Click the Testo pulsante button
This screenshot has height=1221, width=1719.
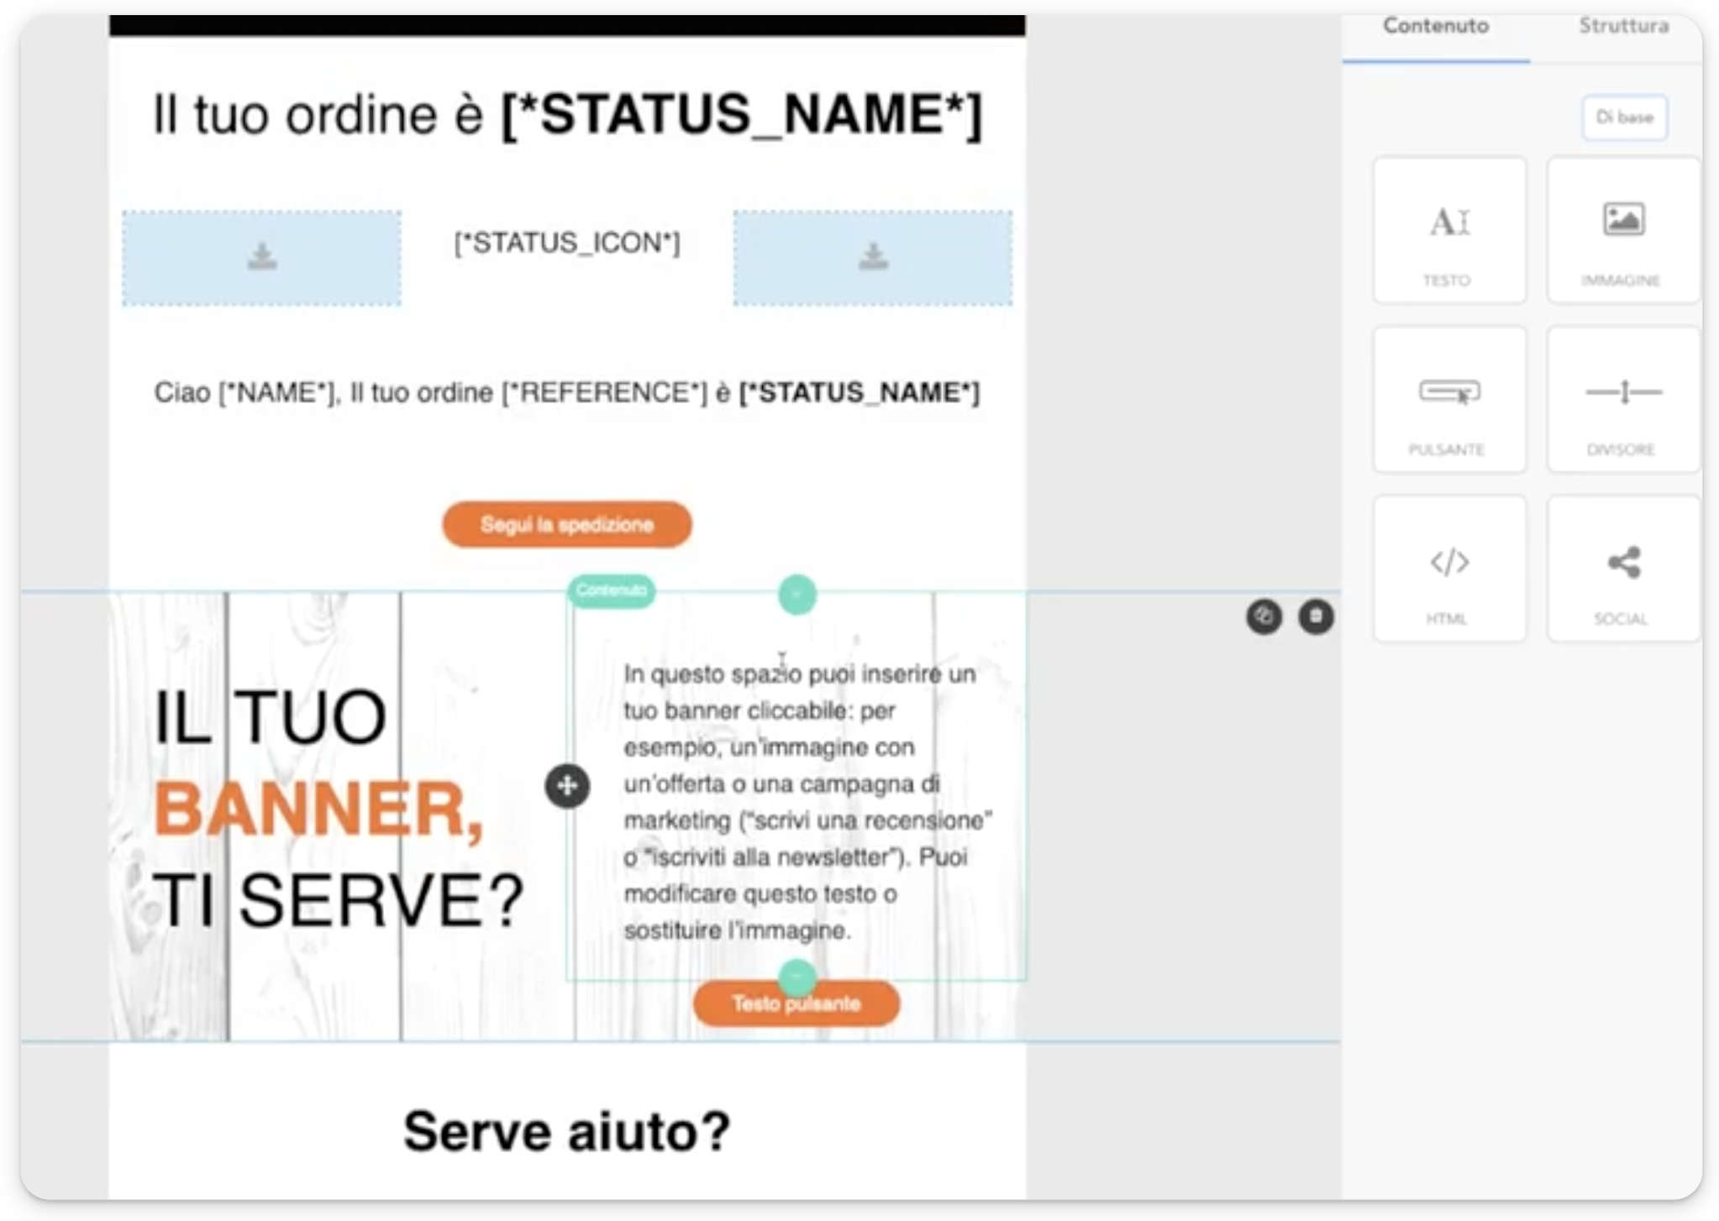[x=795, y=1003]
